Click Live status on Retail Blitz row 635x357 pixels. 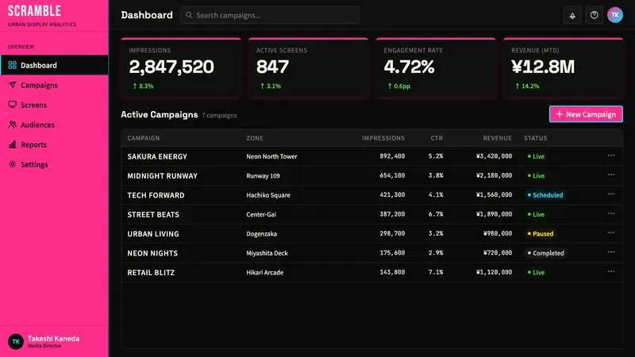(x=536, y=272)
